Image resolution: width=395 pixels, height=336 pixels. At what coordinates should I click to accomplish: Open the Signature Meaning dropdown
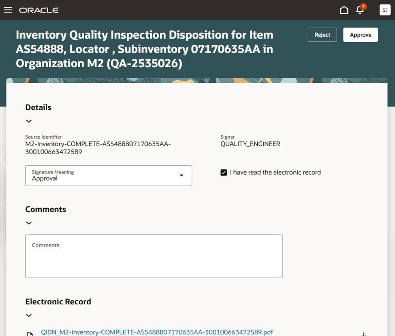(x=181, y=175)
